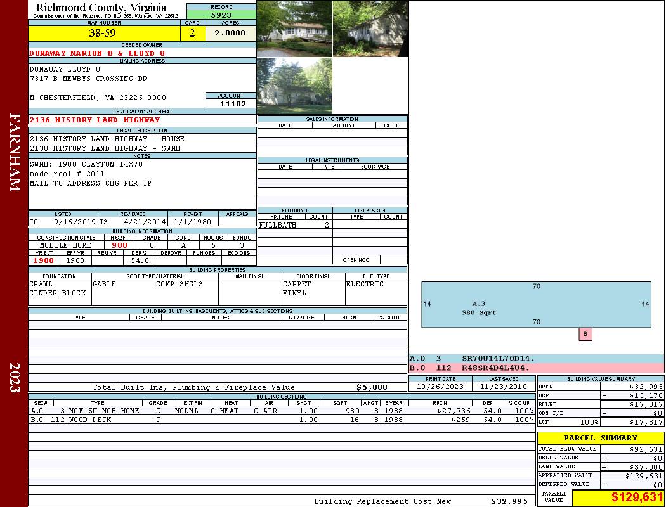Select the pink B deck box in sketch
This screenshot has height=507, width=666.
point(585,334)
